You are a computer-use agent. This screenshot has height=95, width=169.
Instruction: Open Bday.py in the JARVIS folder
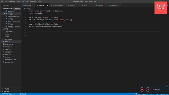(8, 42)
